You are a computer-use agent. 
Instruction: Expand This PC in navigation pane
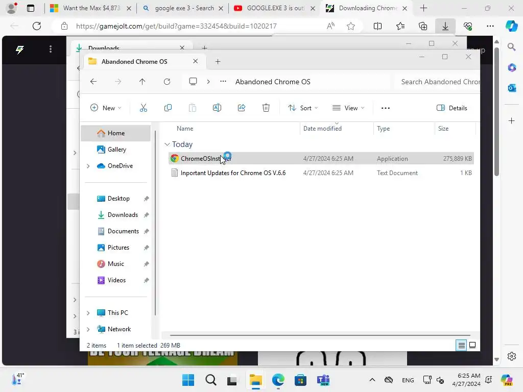tap(88, 313)
